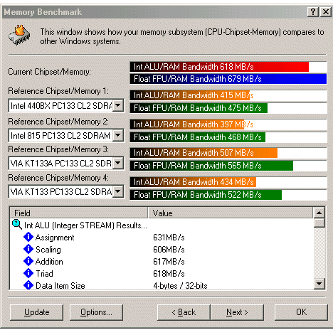This screenshot has height=330, width=333.
Task: Click the info icon next to Assignment
Action: [28, 237]
